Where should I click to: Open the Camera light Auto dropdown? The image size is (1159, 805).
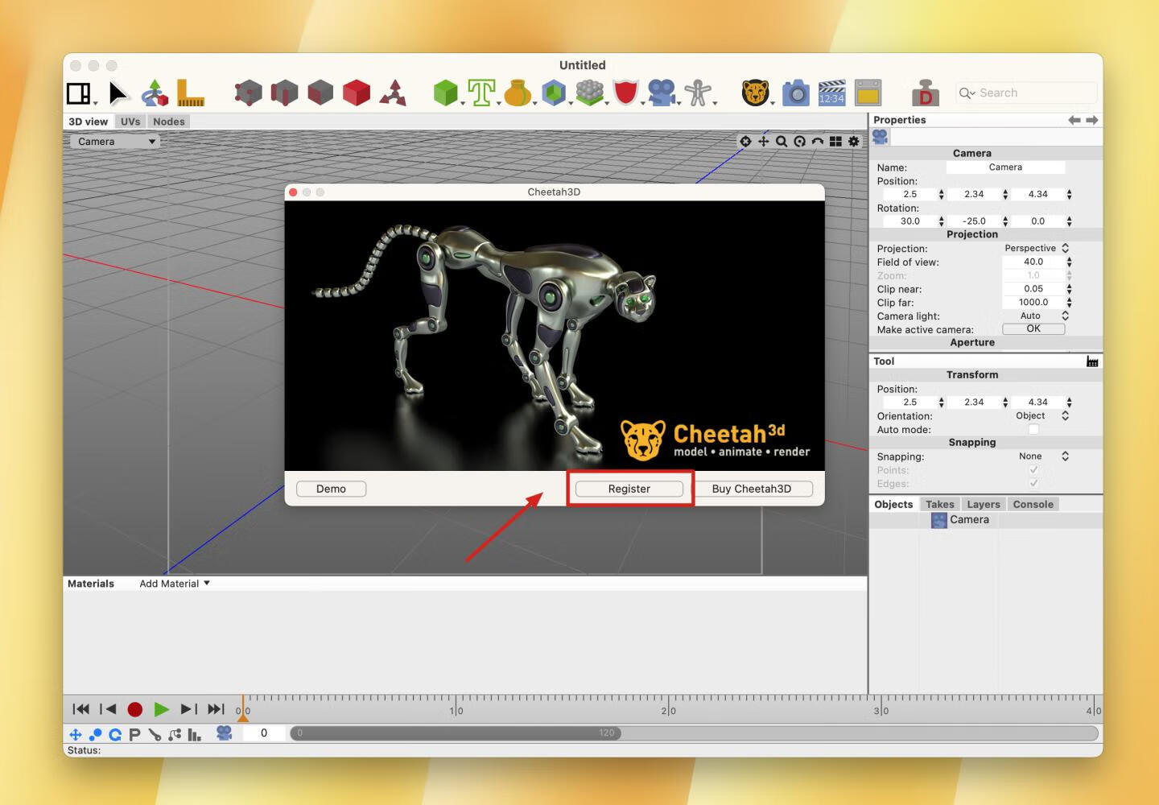click(1036, 316)
